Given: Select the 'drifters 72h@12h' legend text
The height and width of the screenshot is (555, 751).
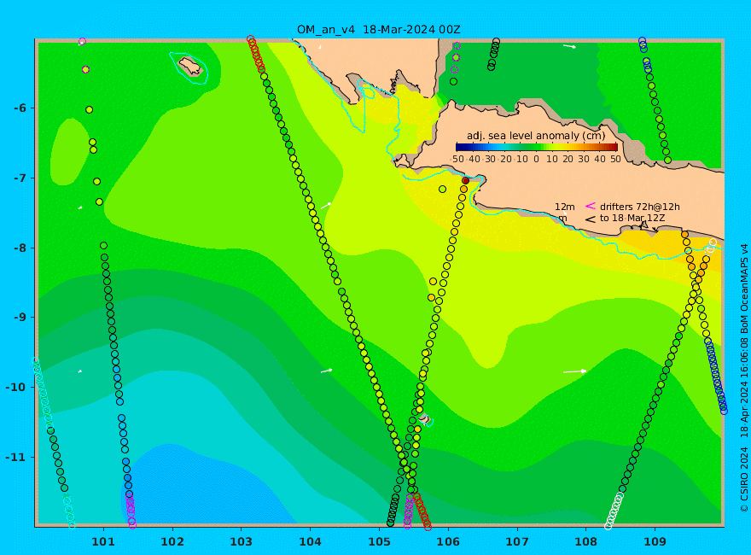Looking at the screenshot, I should coord(639,207).
